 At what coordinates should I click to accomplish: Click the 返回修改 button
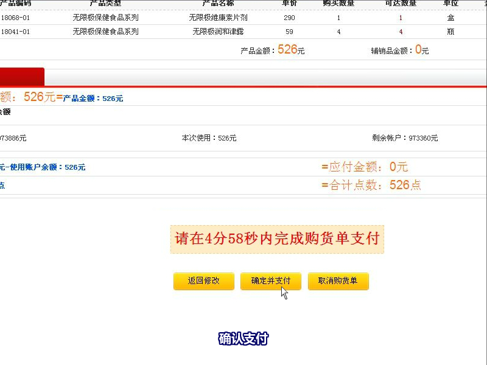(204, 281)
